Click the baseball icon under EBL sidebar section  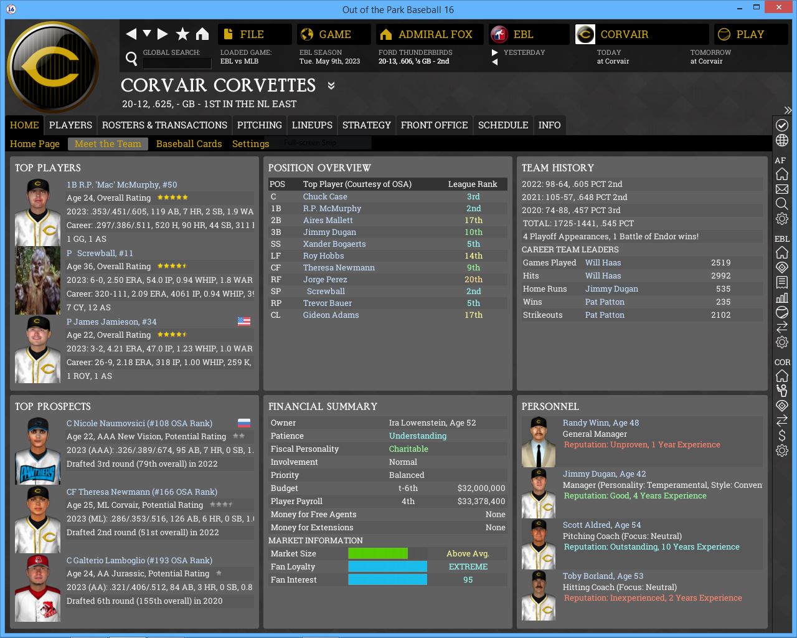tap(782, 312)
